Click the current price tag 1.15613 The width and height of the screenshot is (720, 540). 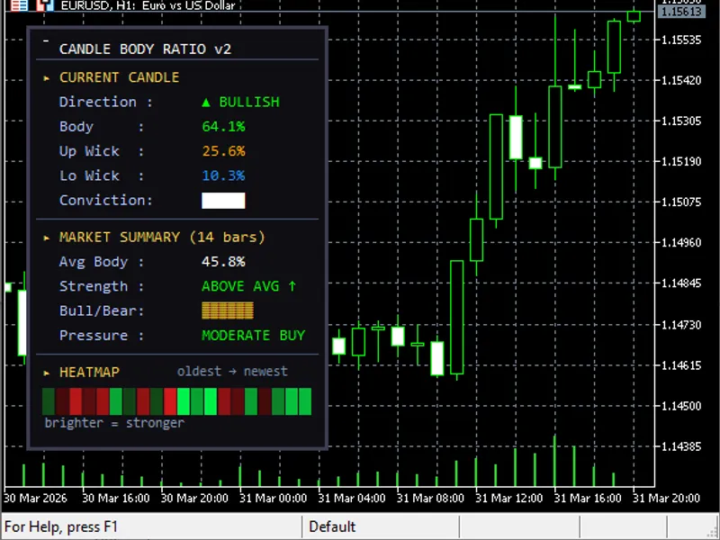click(681, 12)
